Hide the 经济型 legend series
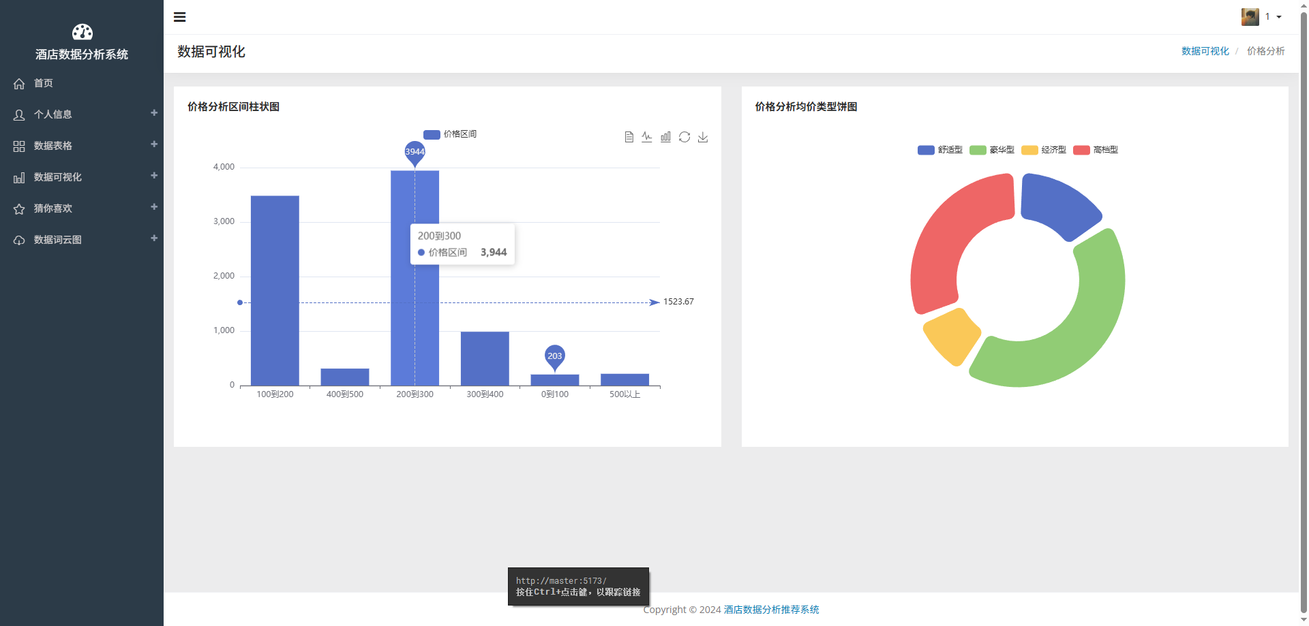1309x626 pixels. pyautogui.click(x=1044, y=150)
